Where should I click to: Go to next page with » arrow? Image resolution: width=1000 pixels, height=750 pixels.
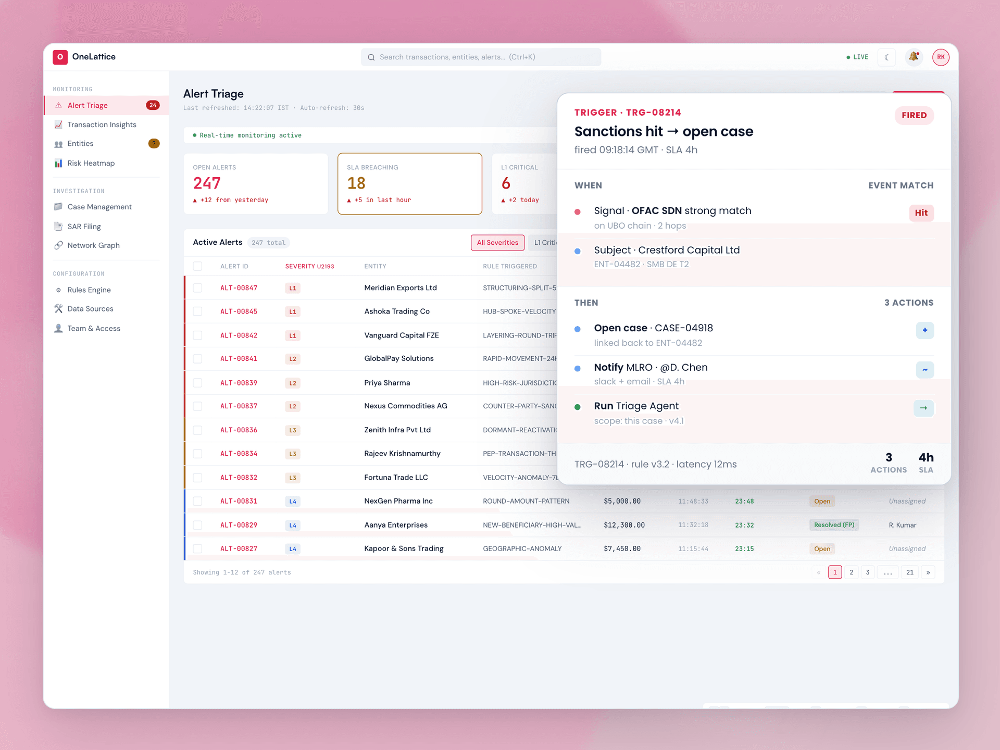click(928, 572)
